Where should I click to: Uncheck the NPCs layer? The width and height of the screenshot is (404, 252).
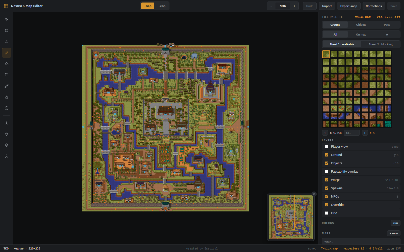click(326, 197)
